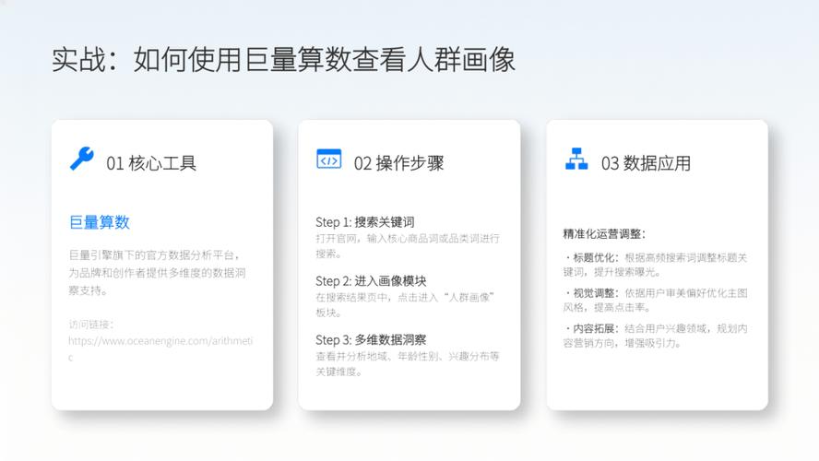Click the 在搜索结果页中 step description
This screenshot has height=461, width=819.
pos(405,305)
